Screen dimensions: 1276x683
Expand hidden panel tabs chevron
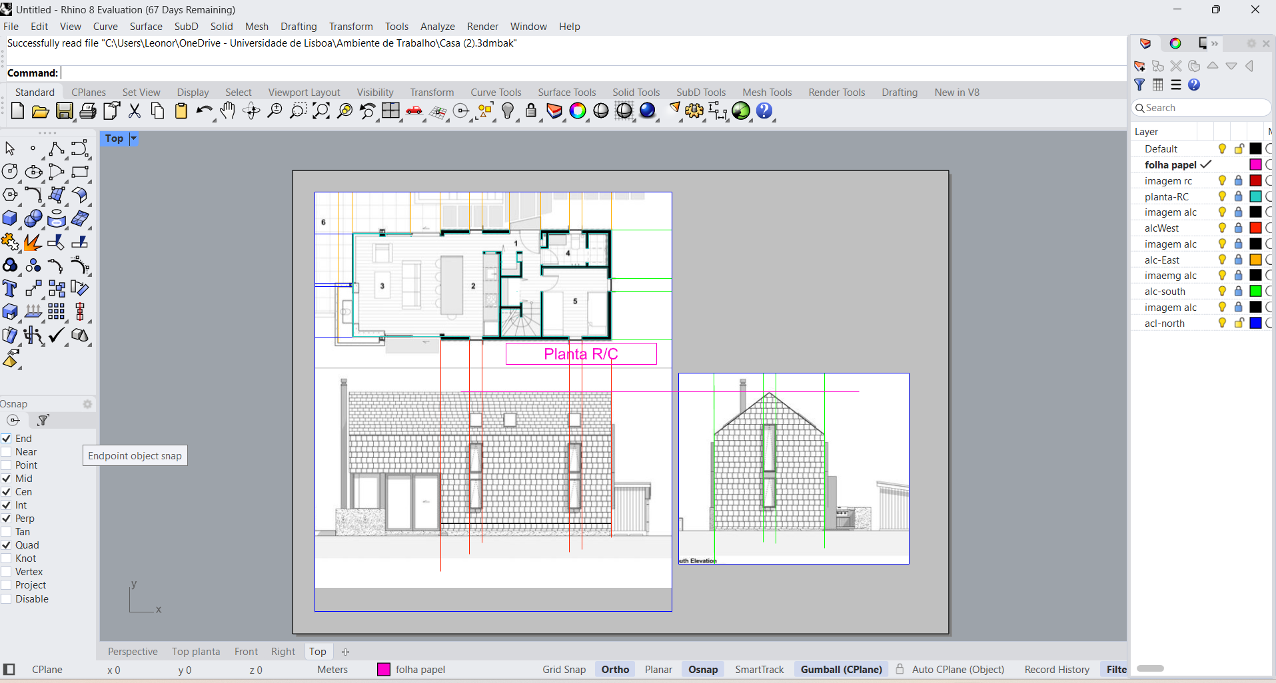pos(1215,44)
